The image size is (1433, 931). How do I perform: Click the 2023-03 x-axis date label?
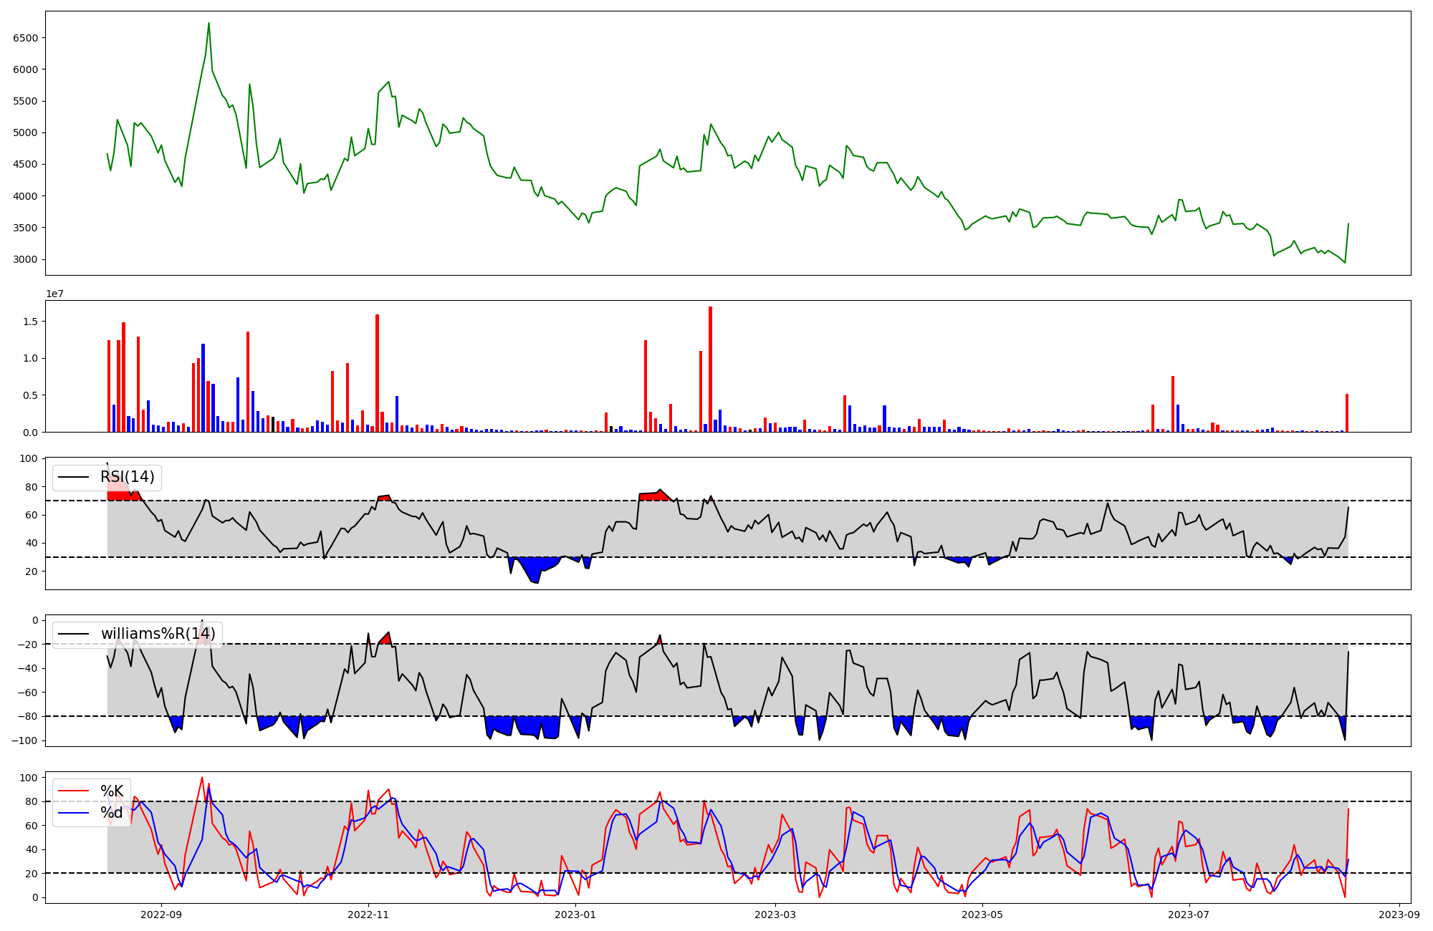click(775, 915)
